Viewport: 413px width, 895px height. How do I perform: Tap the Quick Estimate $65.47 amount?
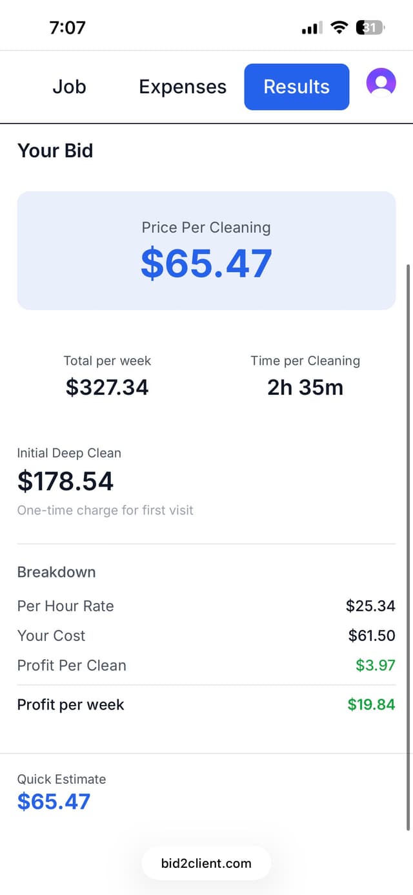54,801
